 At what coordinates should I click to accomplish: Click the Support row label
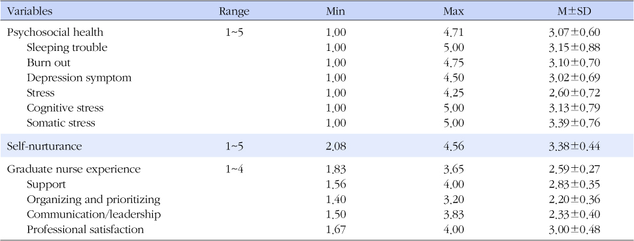(46, 184)
